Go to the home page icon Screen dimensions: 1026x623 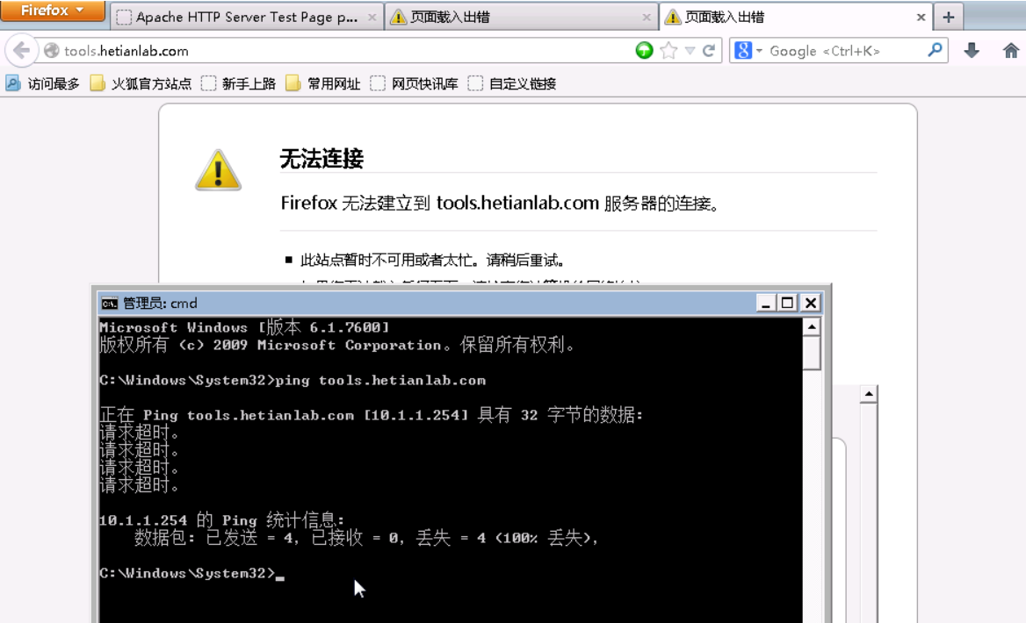(x=1011, y=50)
